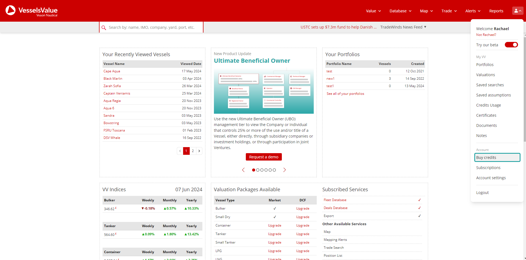Open the DSV Whale vessel link
Screen dimensions: 526x260
click(112, 138)
